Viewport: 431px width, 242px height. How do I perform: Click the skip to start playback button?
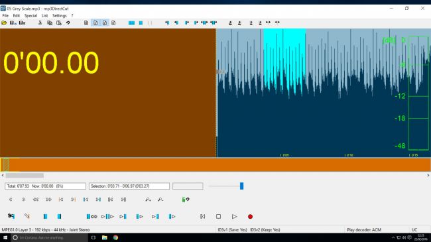203,216
